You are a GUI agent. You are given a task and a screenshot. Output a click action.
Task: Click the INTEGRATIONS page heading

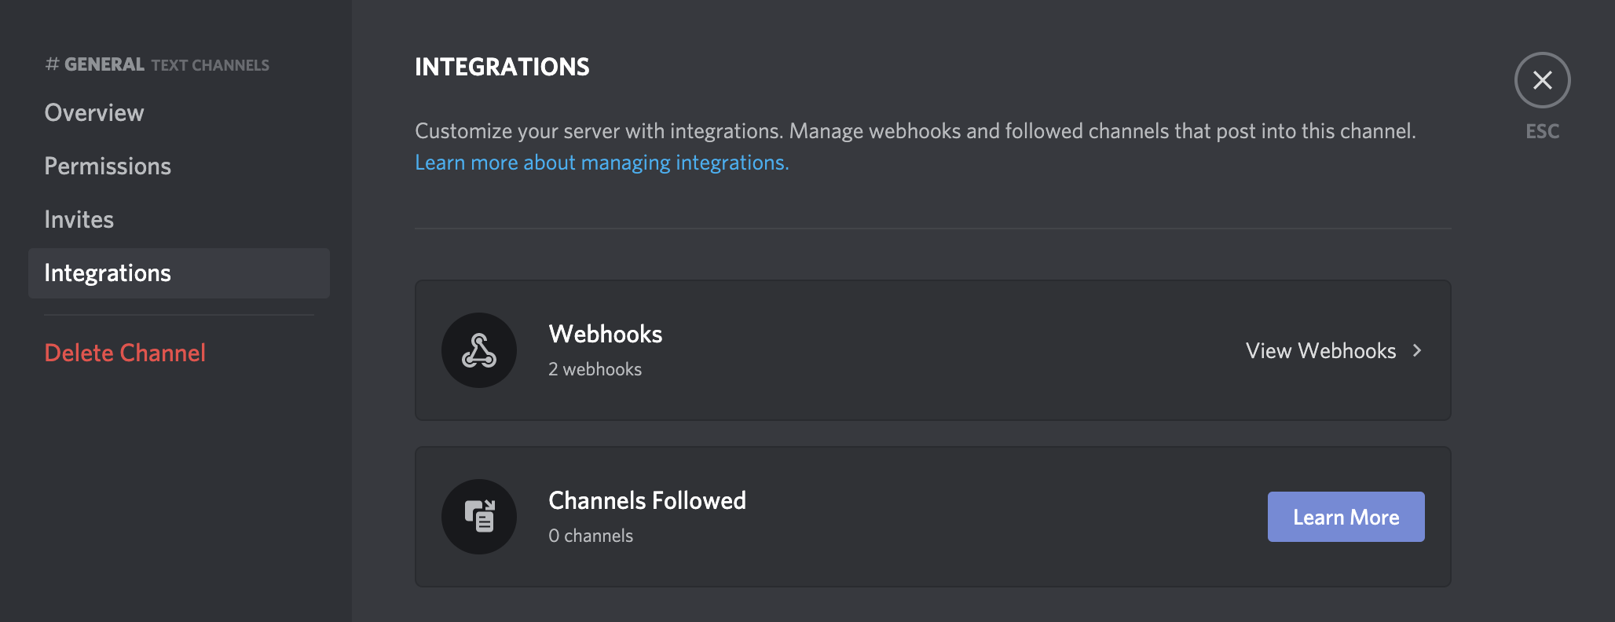[x=502, y=67]
